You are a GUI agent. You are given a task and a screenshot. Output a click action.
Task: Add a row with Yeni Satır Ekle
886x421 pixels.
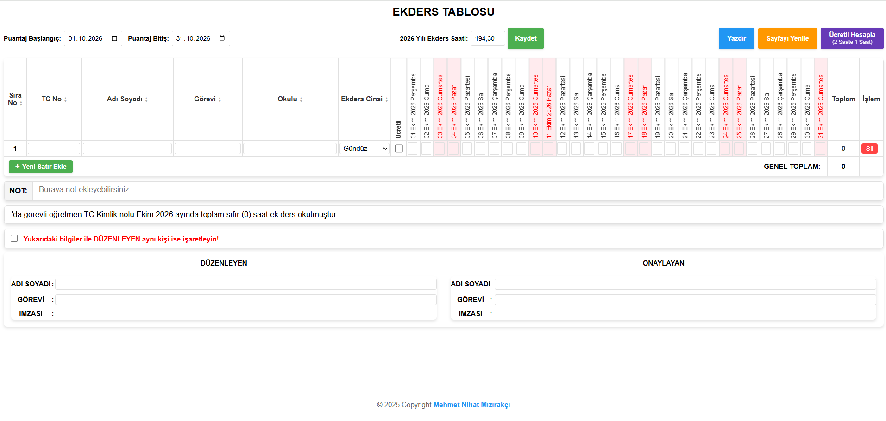point(41,167)
